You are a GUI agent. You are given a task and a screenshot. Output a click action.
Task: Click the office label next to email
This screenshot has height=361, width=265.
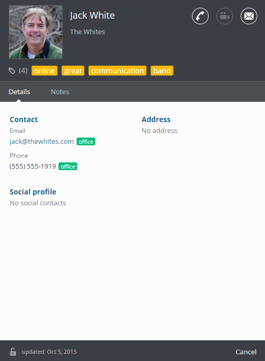(x=86, y=142)
